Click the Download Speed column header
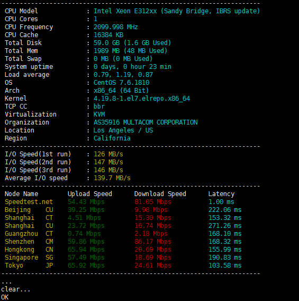 160,194
